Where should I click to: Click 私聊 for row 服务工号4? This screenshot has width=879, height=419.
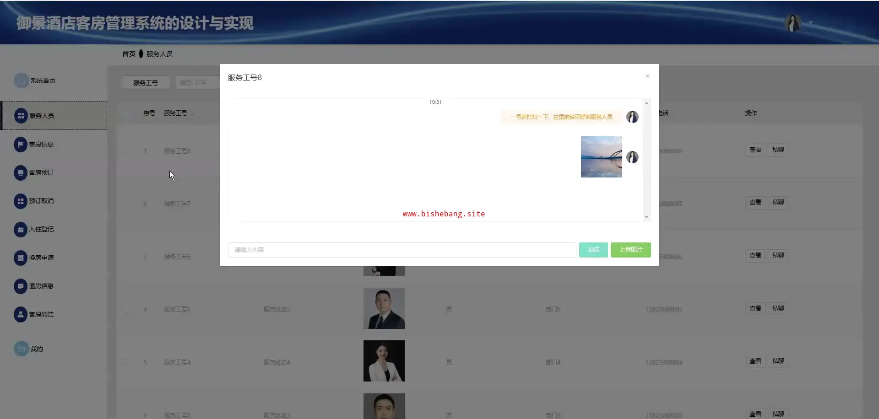[778, 361]
